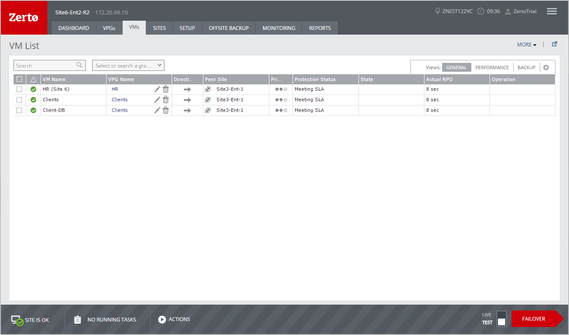The height and width of the screenshot is (335, 569).
Task: Sort by the Peer Site column header
Action: pyautogui.click(x=236, y=79)
